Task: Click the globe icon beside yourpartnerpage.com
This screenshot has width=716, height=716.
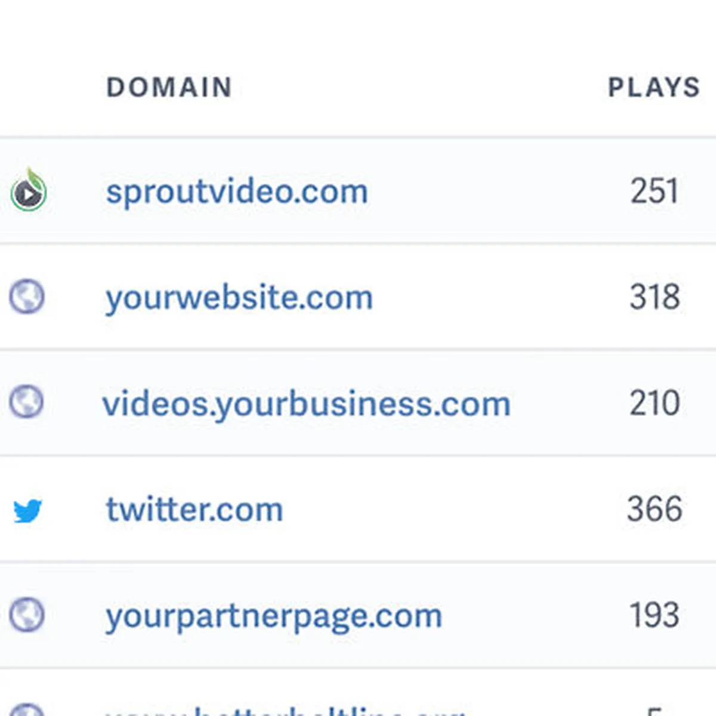Action: (27, 615)
